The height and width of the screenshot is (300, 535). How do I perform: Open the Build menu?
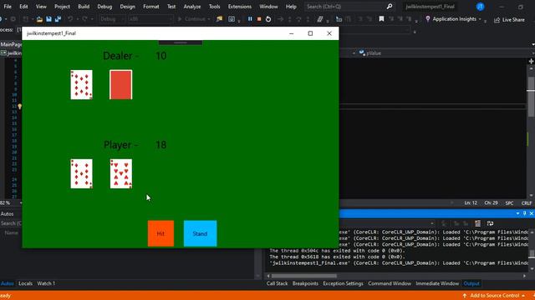pos(84,7)
